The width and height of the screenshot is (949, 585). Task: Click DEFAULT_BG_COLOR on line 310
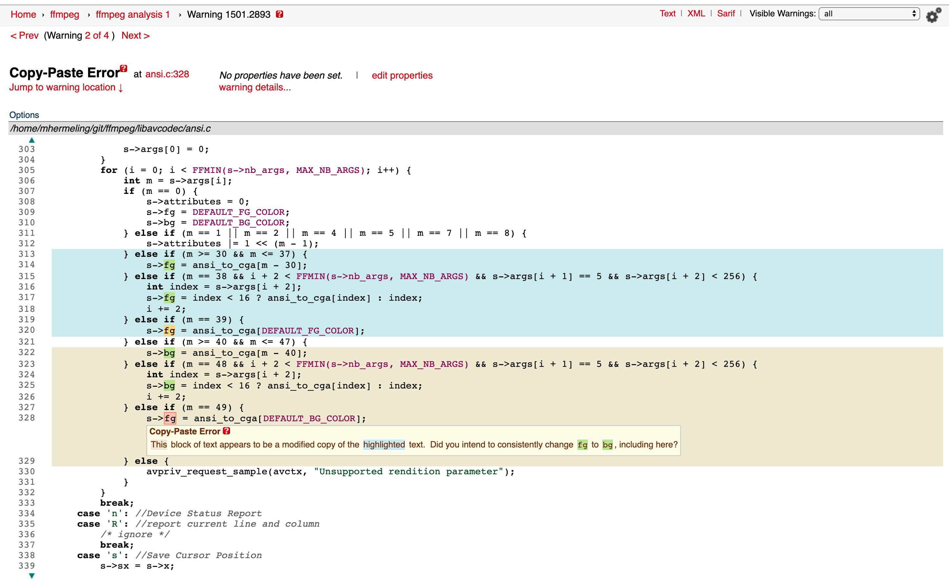click(x=239, y=222)
